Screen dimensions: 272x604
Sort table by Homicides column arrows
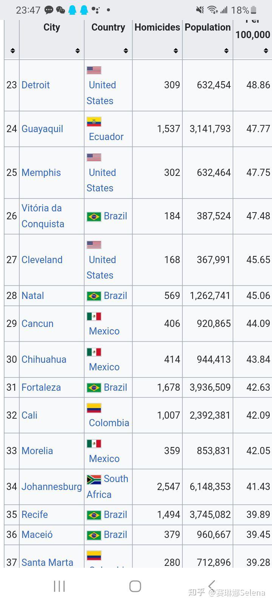click(x=176, y=51)
